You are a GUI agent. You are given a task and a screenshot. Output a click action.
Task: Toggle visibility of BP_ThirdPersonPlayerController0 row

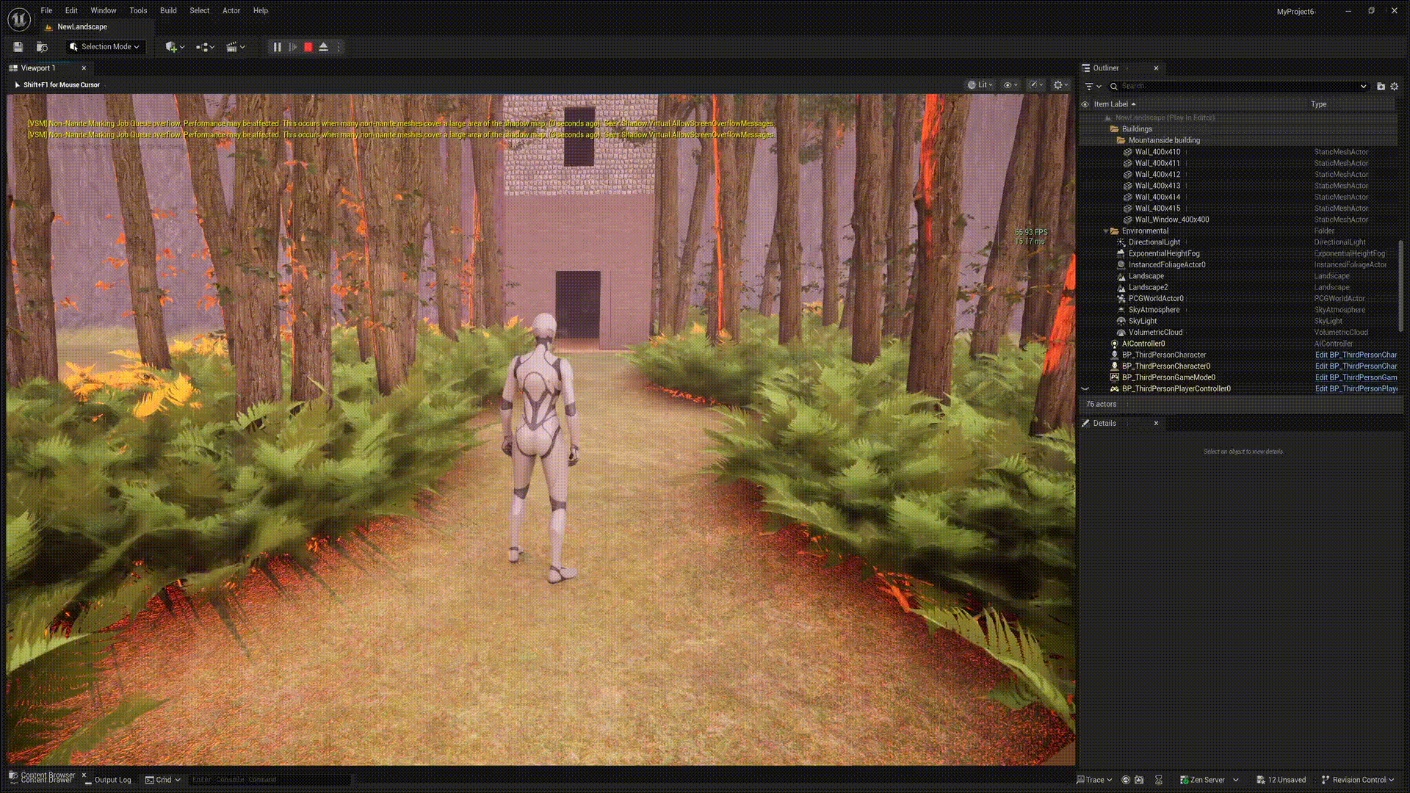click(x=1085, y=389)
